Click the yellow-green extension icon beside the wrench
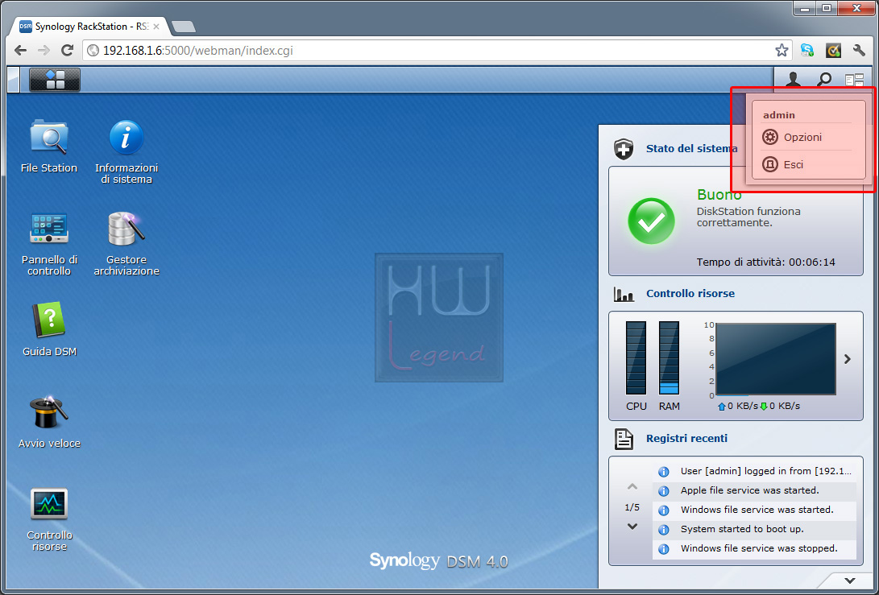Image resolution: width=879 pixels, height=595 pixels. tap(834, 51)
